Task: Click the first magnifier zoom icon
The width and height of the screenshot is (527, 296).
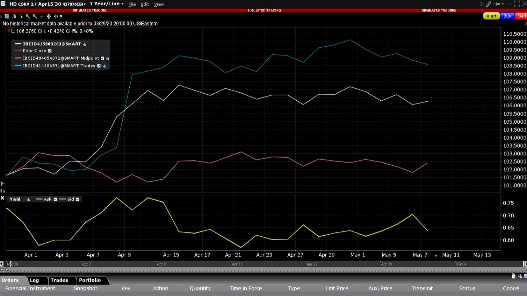Action: 28,16
